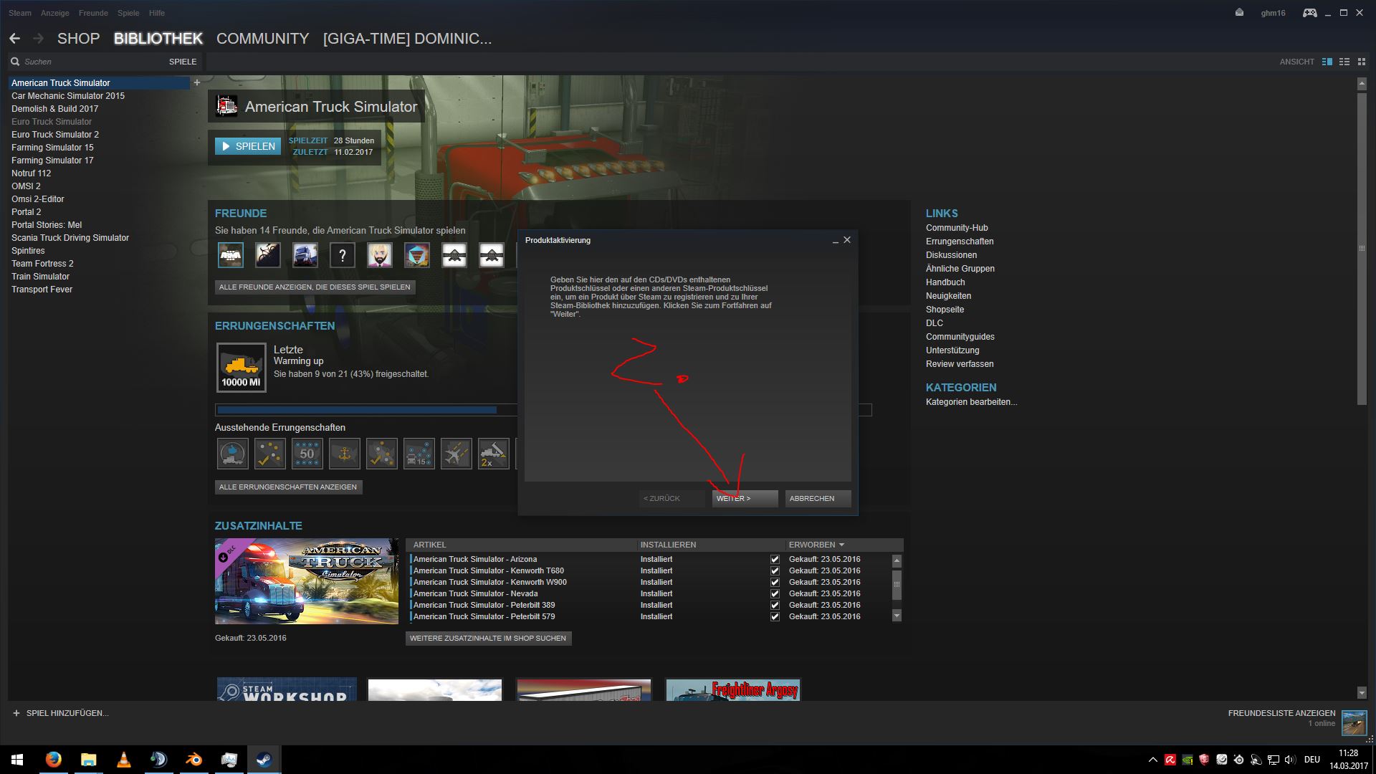Open the notifications inbox envelope icon
Image resolution: width=1376 pixels, height=774 pixels.
[x=1240, y=13]
